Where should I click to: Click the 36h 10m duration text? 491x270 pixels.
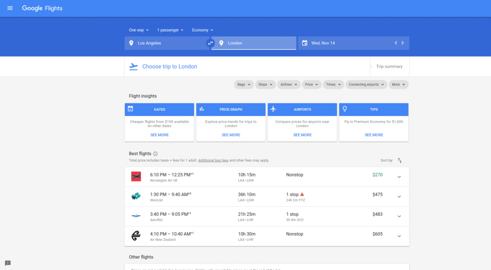point(247,195)
